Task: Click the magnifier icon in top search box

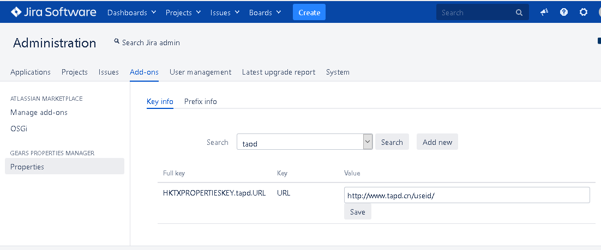Action: pos(519,13)
